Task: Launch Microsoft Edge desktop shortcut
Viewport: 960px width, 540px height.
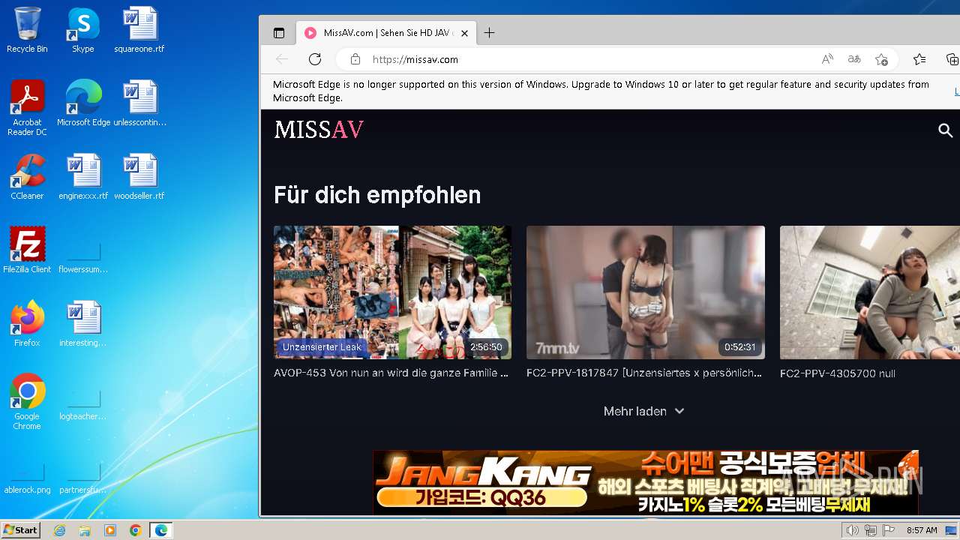Action: coord(83,103)
